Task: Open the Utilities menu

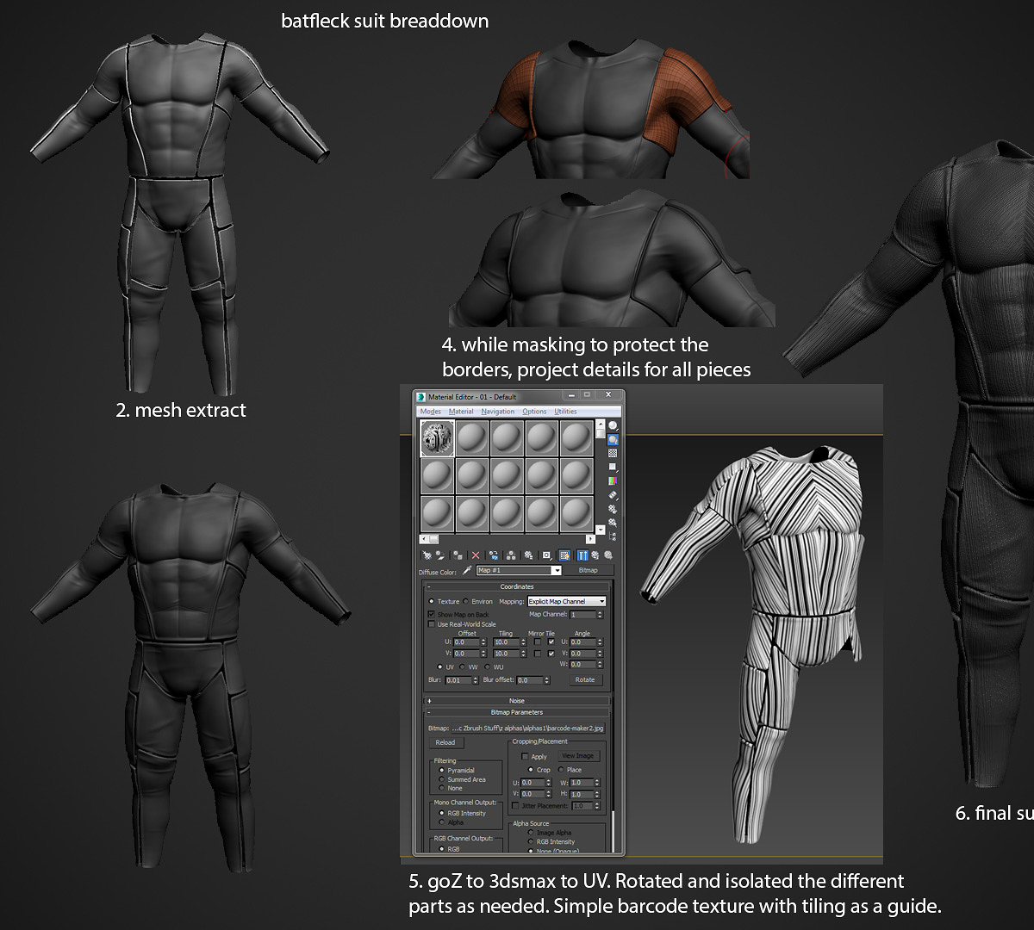Action: [x=565, y=412]
